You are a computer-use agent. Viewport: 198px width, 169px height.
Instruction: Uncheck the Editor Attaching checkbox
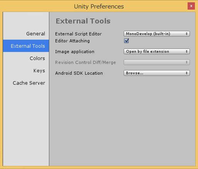(x=126, y=41)
